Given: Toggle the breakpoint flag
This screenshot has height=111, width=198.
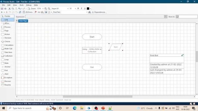Looking at the screenshot, I should (36, 12).
